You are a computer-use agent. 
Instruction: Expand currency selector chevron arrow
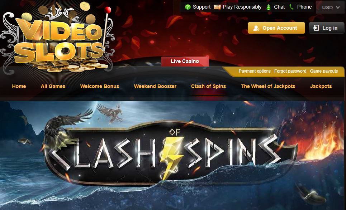[338, 8]
